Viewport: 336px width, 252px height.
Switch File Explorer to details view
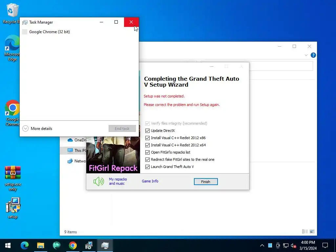305,231
